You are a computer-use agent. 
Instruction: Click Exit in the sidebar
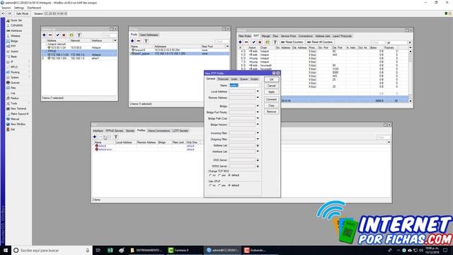pyautogui.click(x=13, y=130)
